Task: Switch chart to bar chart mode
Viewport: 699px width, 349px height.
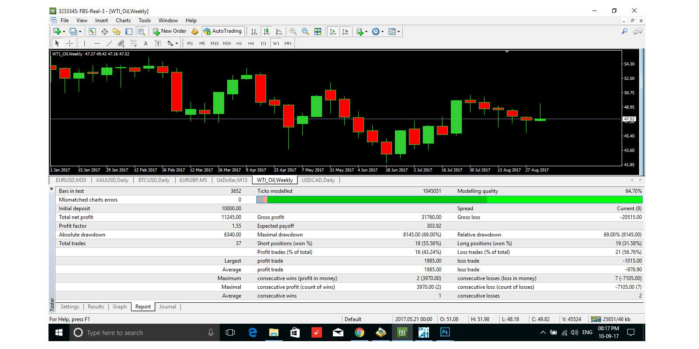Action: pyautogui.click(x=254, y=31)
